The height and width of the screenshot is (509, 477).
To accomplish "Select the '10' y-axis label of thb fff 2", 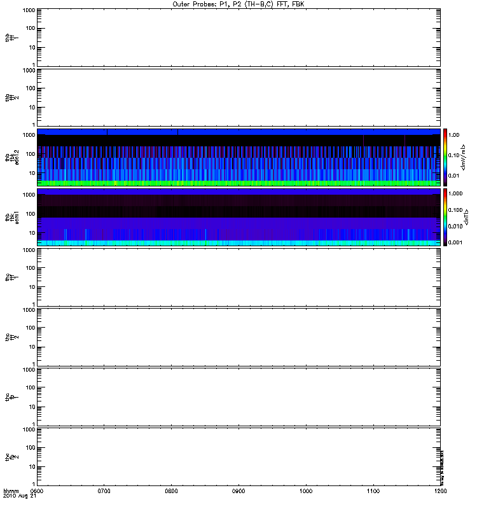I will coord(32,108).
